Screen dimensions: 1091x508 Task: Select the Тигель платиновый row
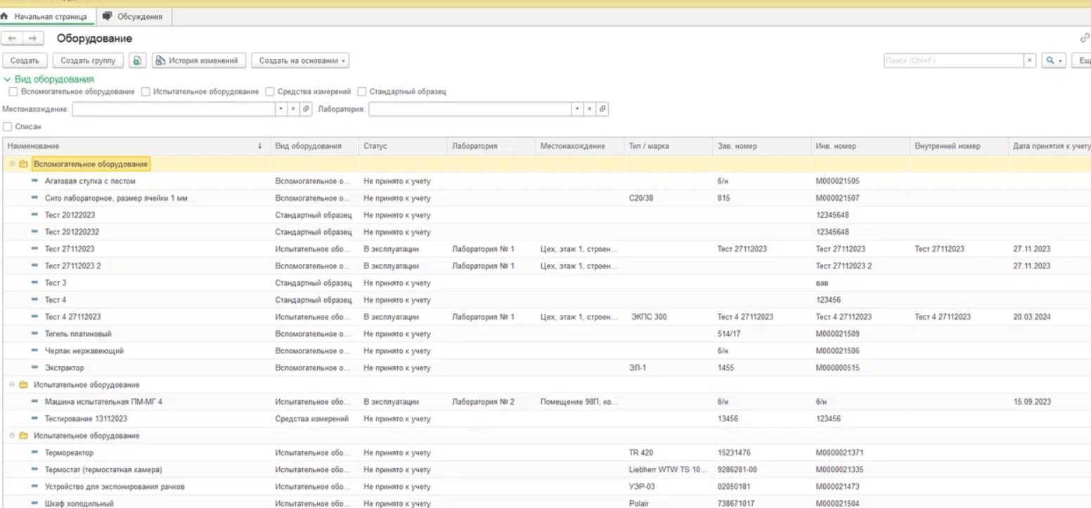(x=79, y=334)
